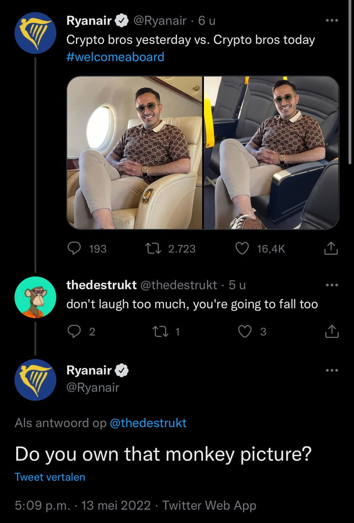Like the Ryanair tweet with the heart icon
This screenshot has height=523, width=354.
pyautogui.click(x=242, y=248)
